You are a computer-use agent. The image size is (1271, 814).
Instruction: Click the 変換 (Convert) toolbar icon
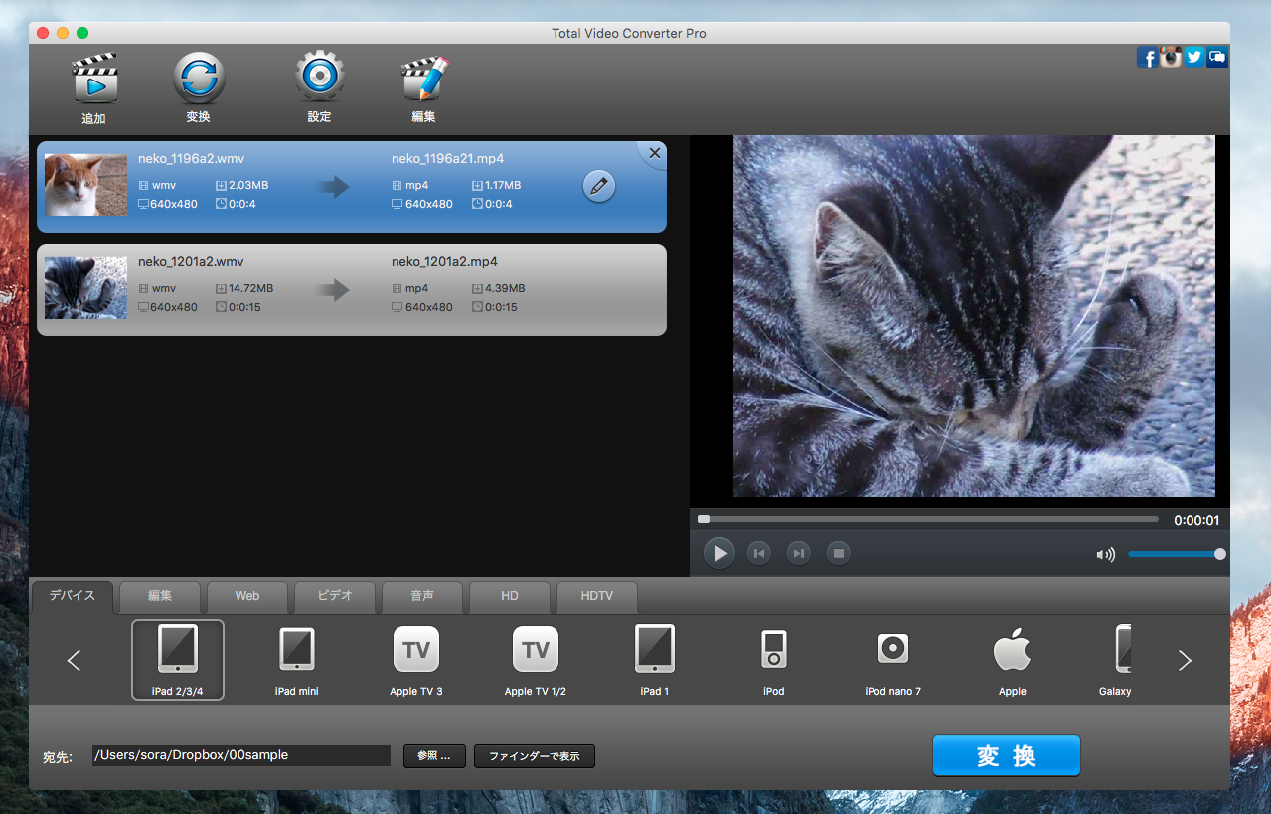(198, 80)
